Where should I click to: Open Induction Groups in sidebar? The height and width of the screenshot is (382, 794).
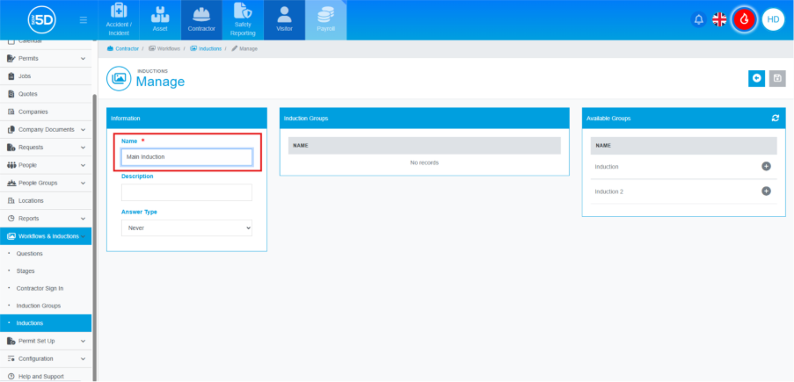pos(39,306)
